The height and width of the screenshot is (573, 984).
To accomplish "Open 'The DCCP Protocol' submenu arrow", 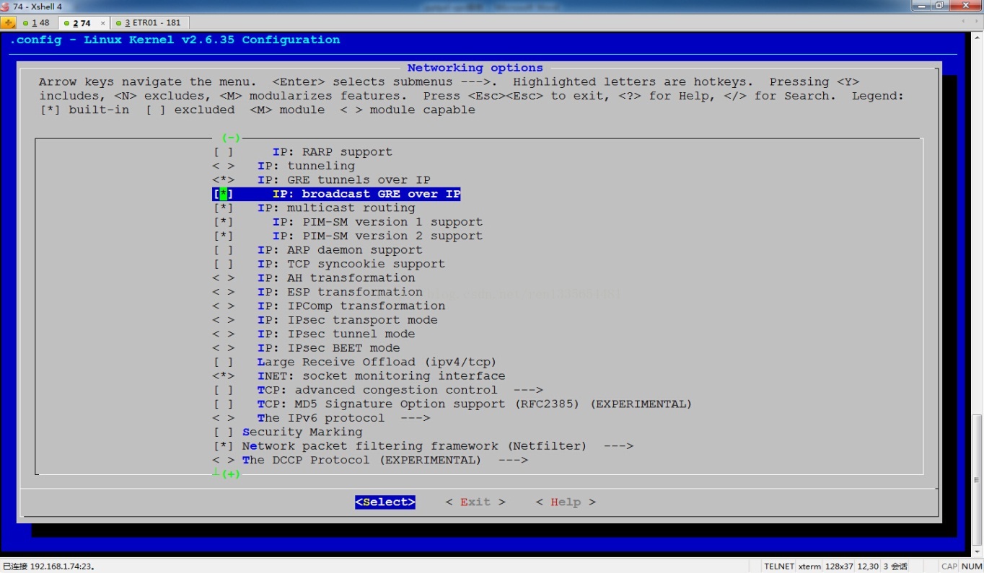I will 513,460.
